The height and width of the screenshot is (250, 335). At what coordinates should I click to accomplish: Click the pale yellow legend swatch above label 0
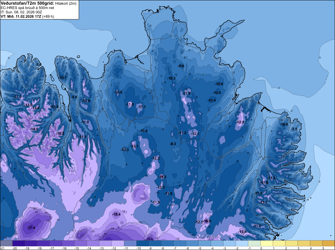[x=267, y=244]
